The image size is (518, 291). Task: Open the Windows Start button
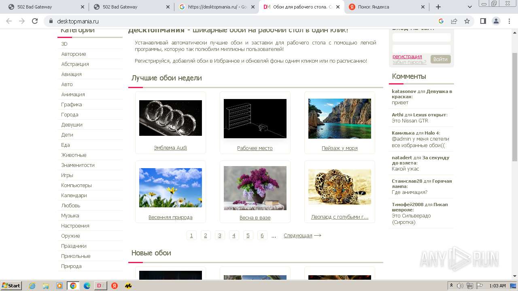11,285
